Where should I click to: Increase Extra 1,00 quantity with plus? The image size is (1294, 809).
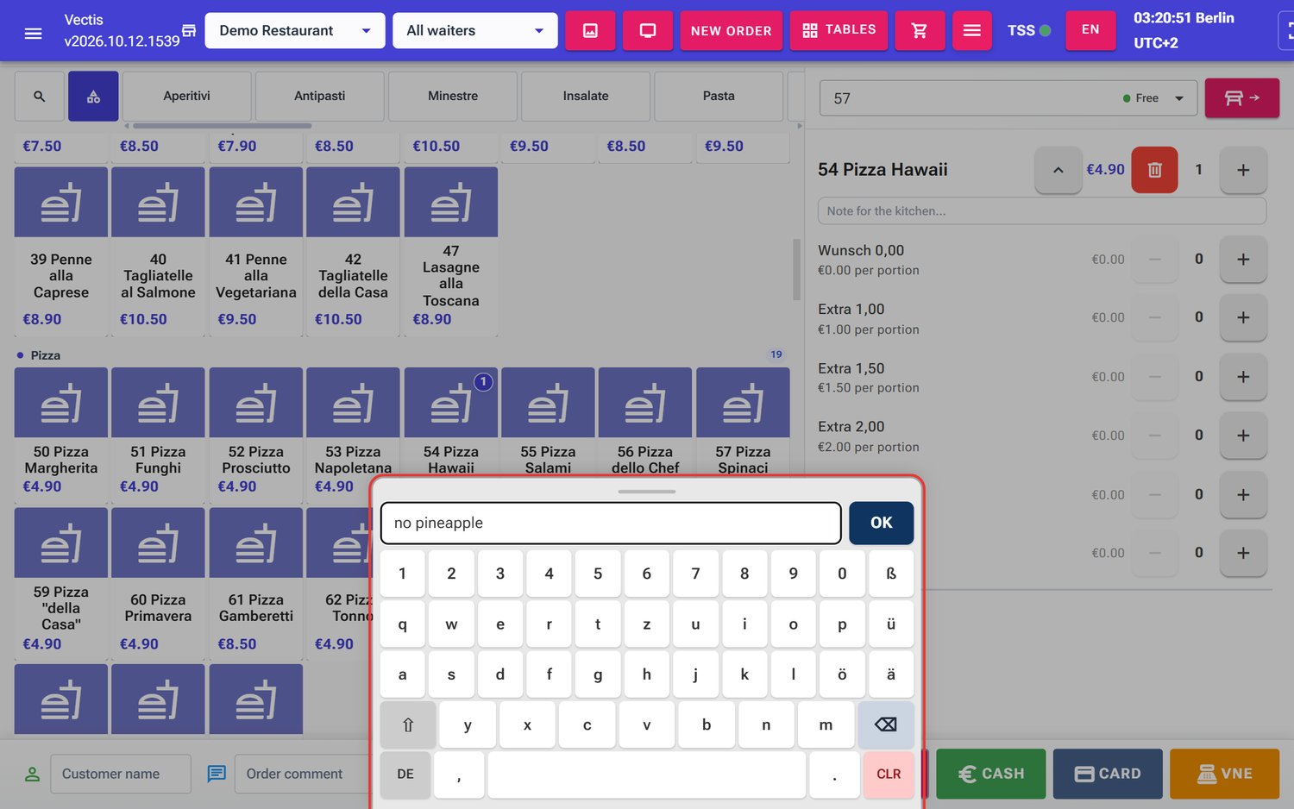pos(1243,317)
